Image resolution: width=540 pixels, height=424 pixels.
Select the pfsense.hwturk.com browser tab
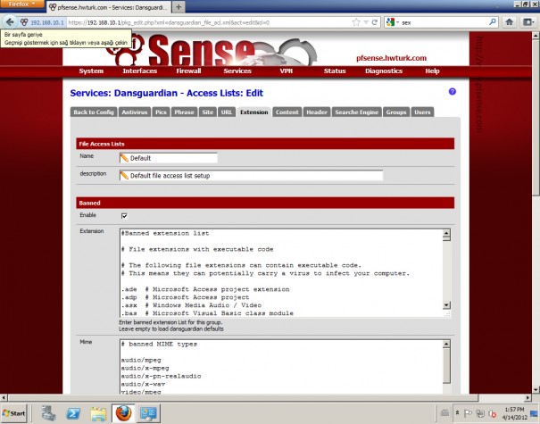point(109,7)
